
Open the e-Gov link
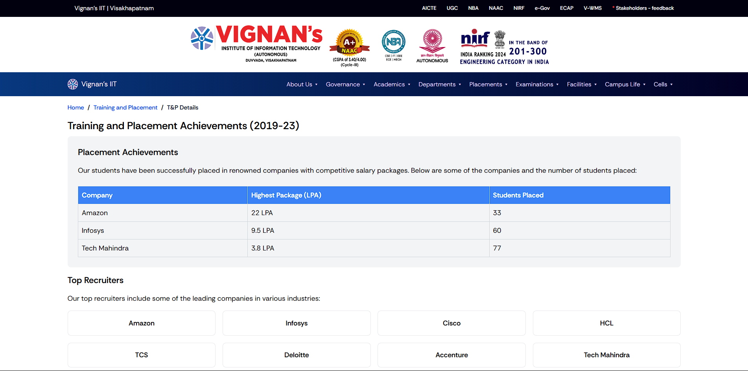[x=542, y=8]
